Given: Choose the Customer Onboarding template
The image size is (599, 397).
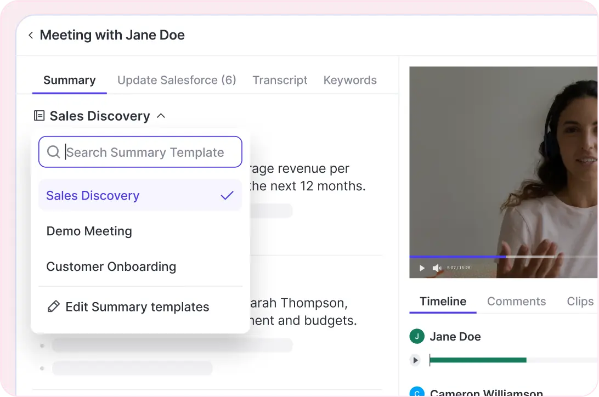Looking at the screenshot, I should (140, 266).
